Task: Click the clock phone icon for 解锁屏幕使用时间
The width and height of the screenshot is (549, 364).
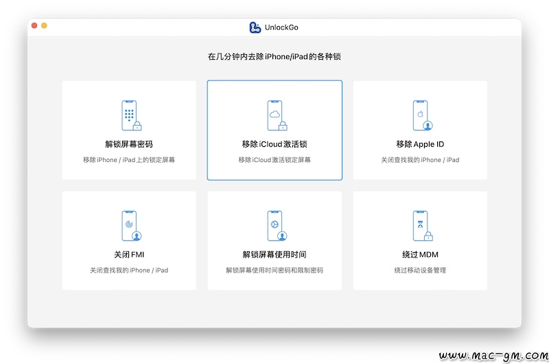Action: pyautogui.click(x=277, y=226)
